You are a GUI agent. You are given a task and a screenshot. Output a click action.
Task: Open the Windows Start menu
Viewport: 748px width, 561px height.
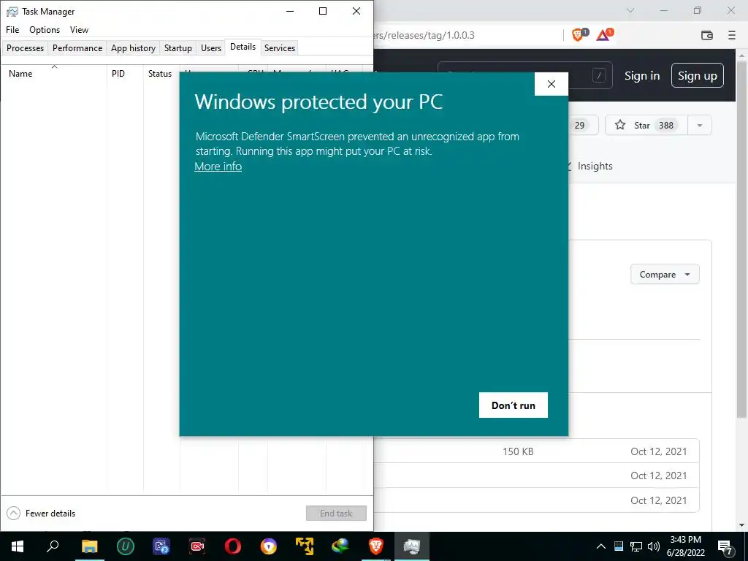18,546
